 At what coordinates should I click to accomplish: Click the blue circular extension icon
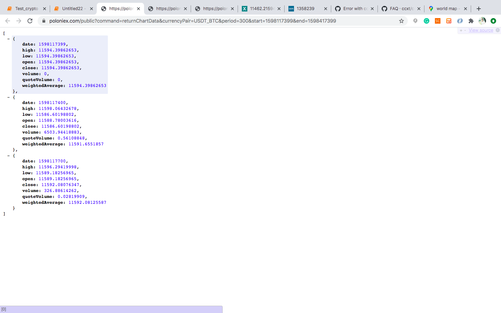click(x=460, y=21)
